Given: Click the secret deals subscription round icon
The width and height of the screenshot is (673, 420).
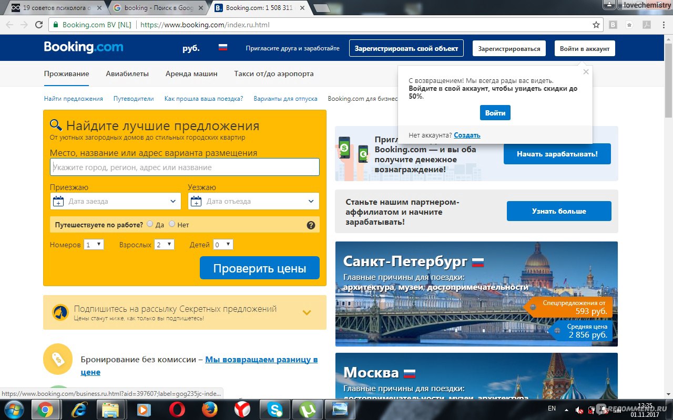Looking at the screenshot, I should (x=60, y=312).
